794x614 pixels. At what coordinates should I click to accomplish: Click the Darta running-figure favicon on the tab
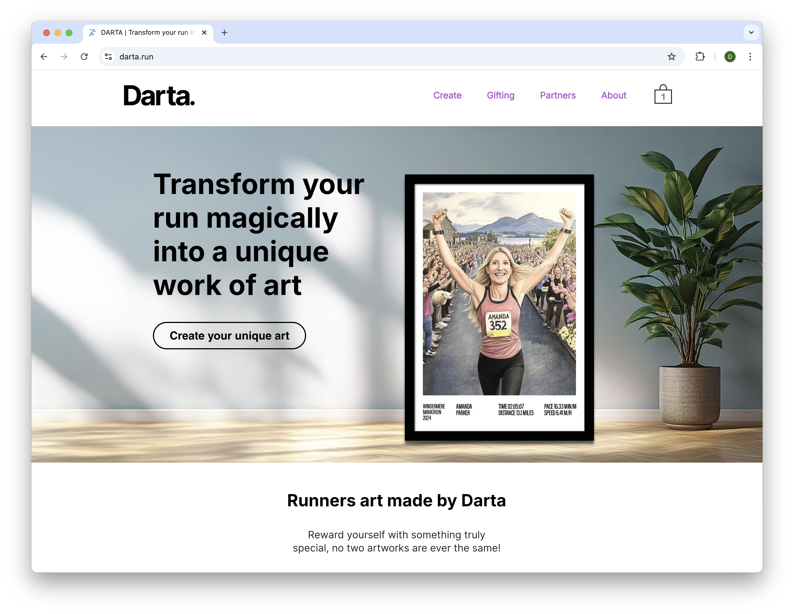click(92, 32)
